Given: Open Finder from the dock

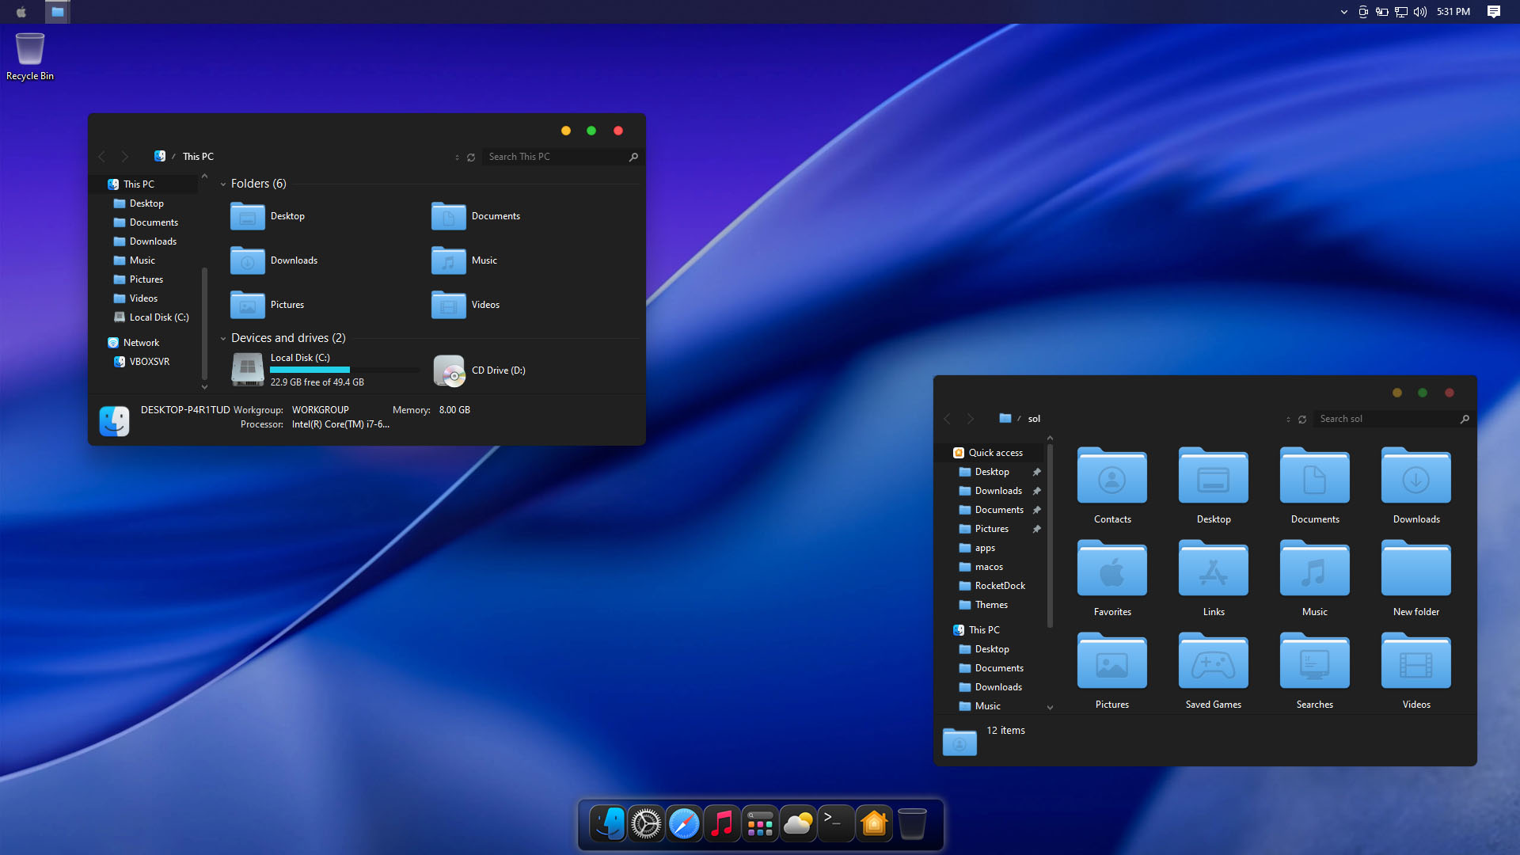Looking at the screenshot, I should click(x=608, y=824).
